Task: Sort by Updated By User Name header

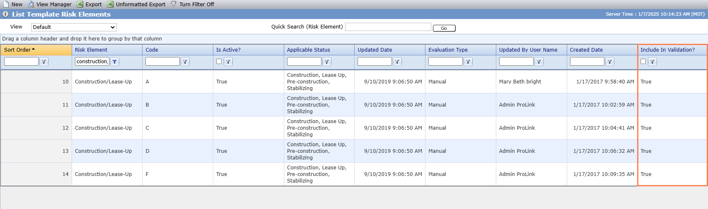Action: pos(528,50)
